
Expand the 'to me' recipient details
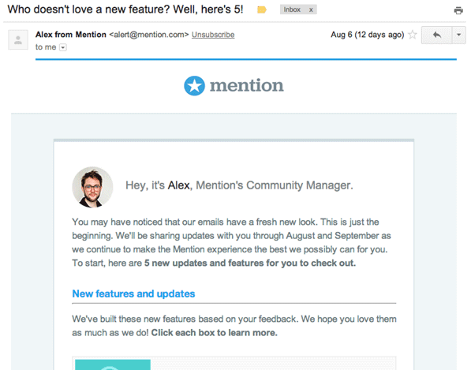(x=63, y=47)
